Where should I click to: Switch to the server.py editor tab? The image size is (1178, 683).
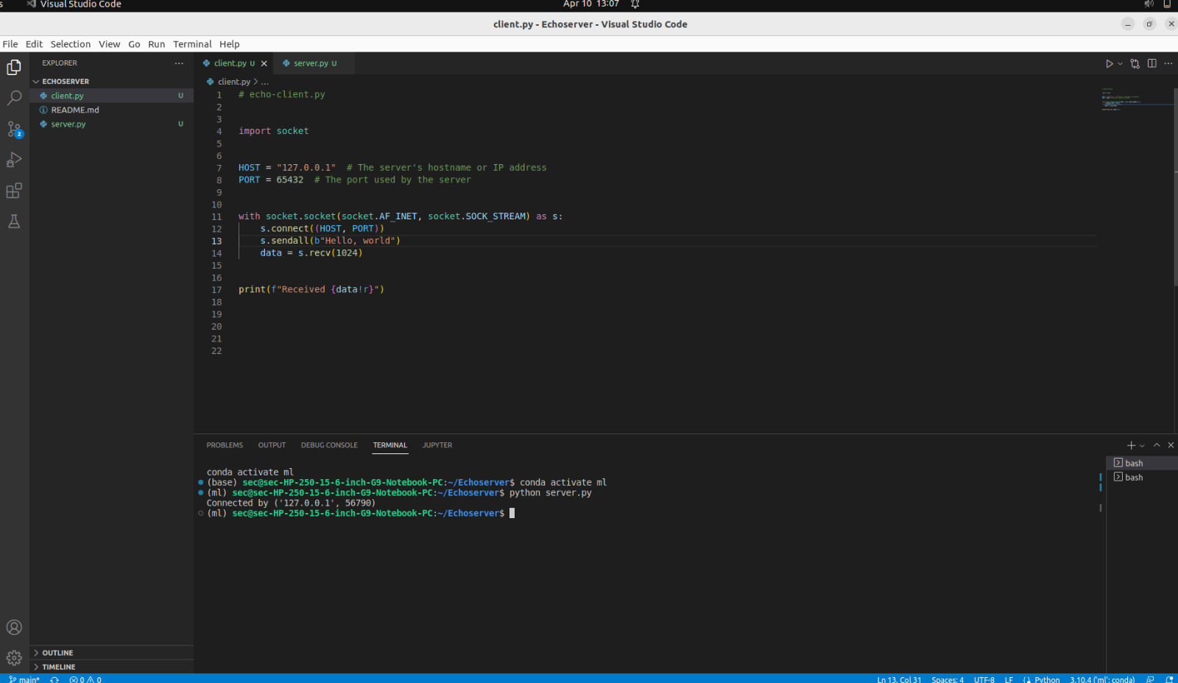[311, 63]
